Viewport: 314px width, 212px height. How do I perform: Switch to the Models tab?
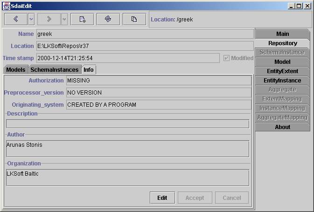16,70
